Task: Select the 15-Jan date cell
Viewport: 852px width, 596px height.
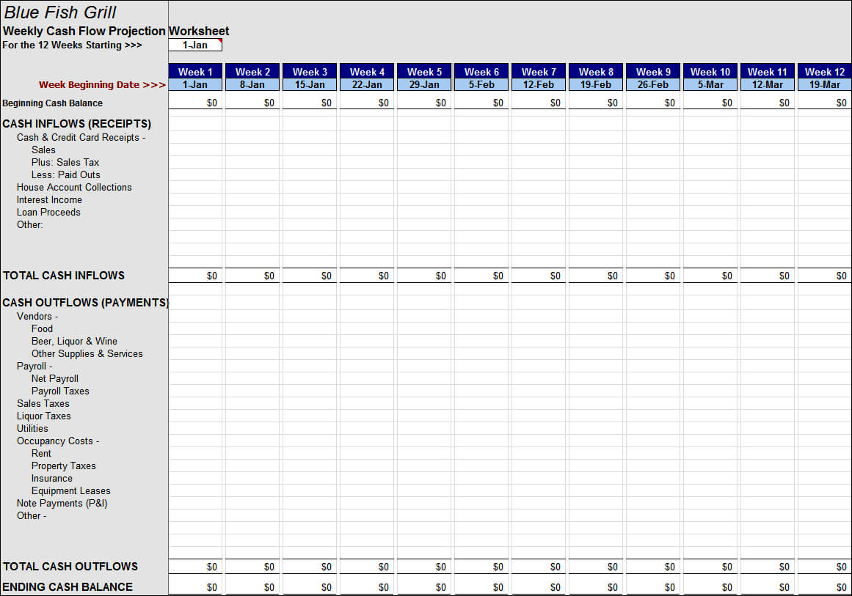Action: 310,85
